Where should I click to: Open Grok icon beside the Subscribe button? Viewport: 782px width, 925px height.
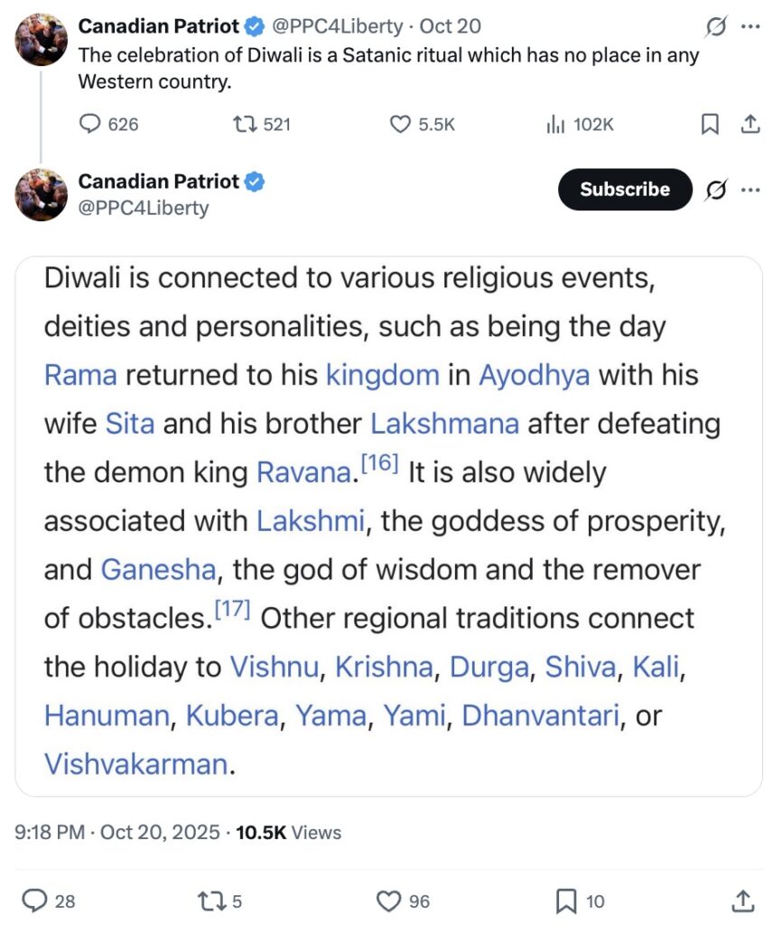pos(716,190)
